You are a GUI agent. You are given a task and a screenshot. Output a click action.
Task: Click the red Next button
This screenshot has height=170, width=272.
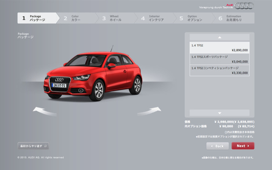[x=243, y=146]
